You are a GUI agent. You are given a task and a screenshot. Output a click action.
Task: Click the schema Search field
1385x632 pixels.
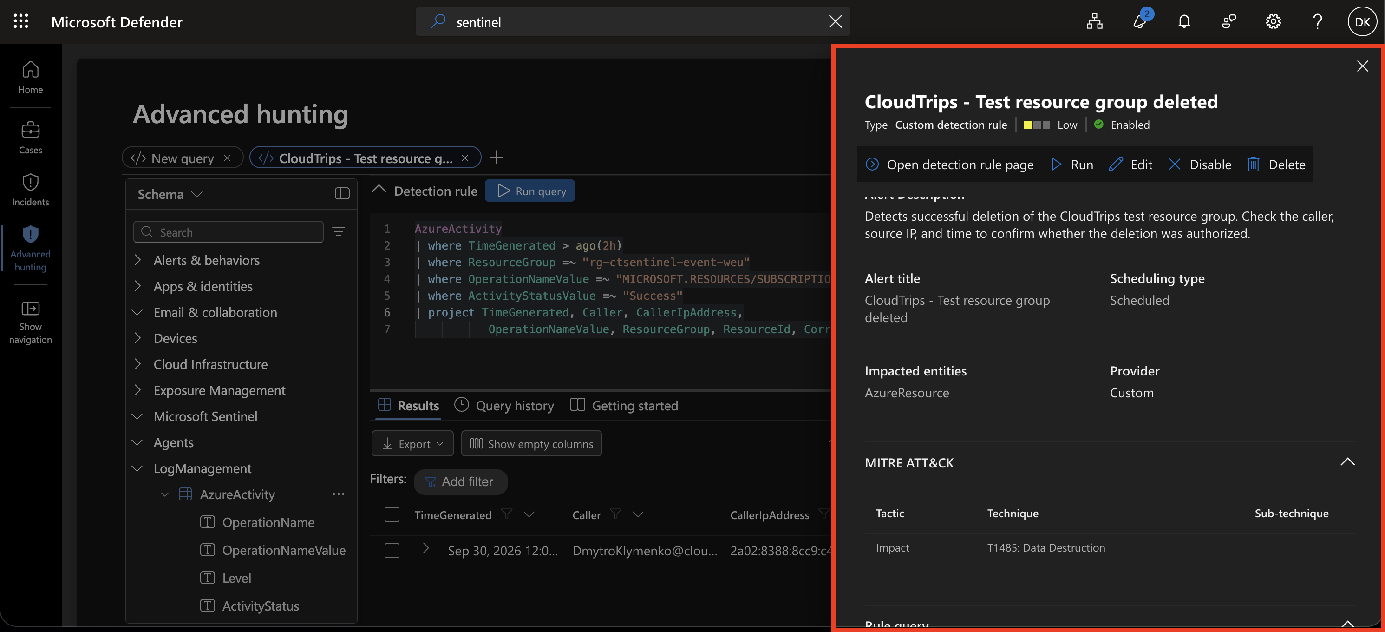[x=229, y=232]
